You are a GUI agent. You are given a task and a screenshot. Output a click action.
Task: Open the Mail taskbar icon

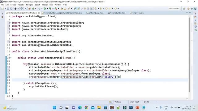93,108
